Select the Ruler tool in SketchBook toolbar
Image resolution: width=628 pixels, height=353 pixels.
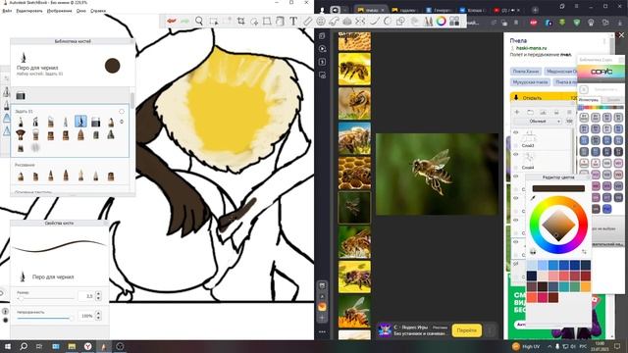tap(307, 22)
